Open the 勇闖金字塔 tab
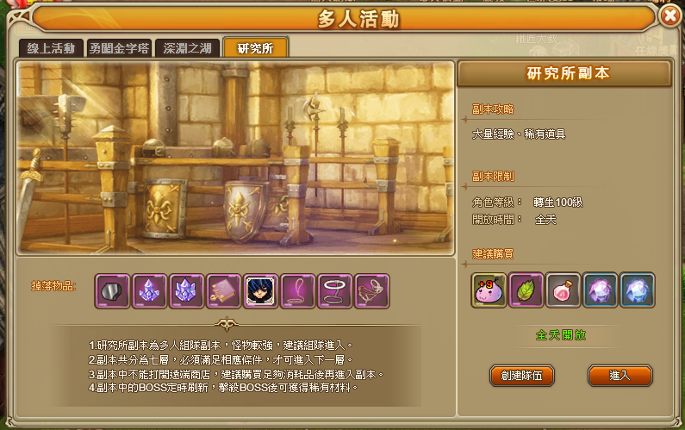685x430 pixels. click(x=119, y=48)
